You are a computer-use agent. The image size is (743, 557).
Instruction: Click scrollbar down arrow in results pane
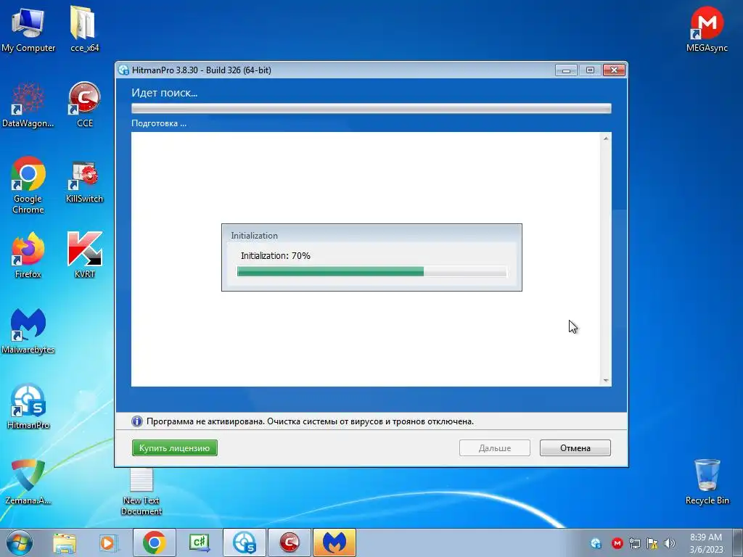point(606,380)
